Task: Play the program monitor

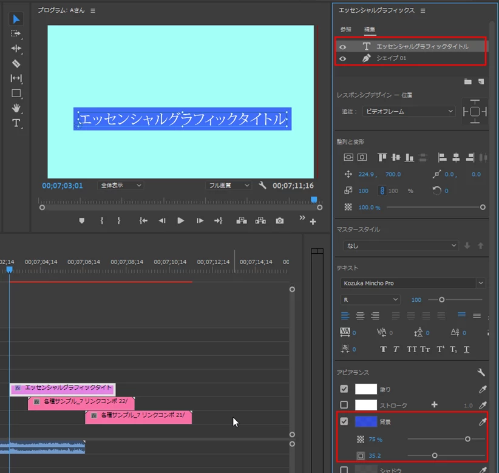Action: tap(180, 220)
